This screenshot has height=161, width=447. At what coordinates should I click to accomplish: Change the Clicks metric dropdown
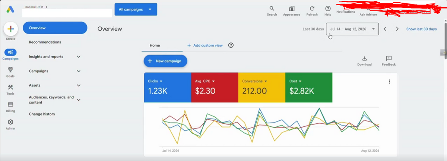[155, 81]
